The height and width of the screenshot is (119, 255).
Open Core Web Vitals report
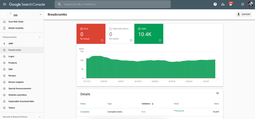[16, 22]
